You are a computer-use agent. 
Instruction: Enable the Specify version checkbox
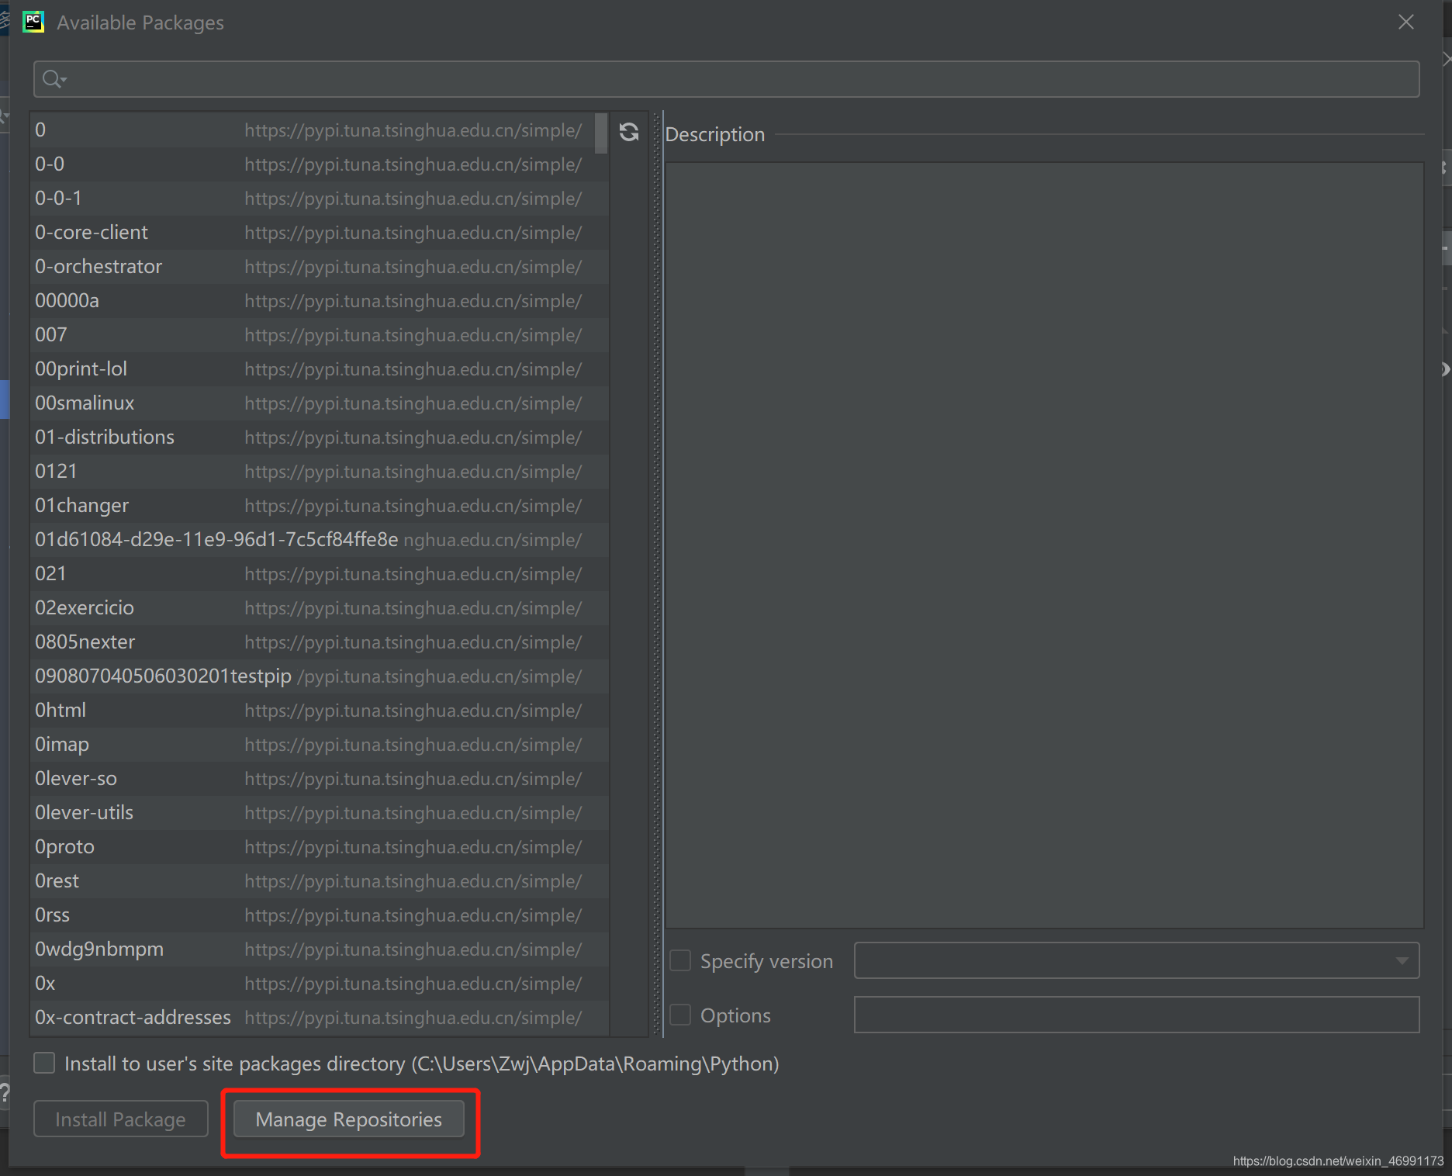(x=680, y=961)
